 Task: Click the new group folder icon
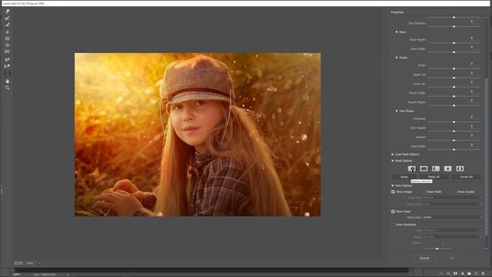coord(469,274)
